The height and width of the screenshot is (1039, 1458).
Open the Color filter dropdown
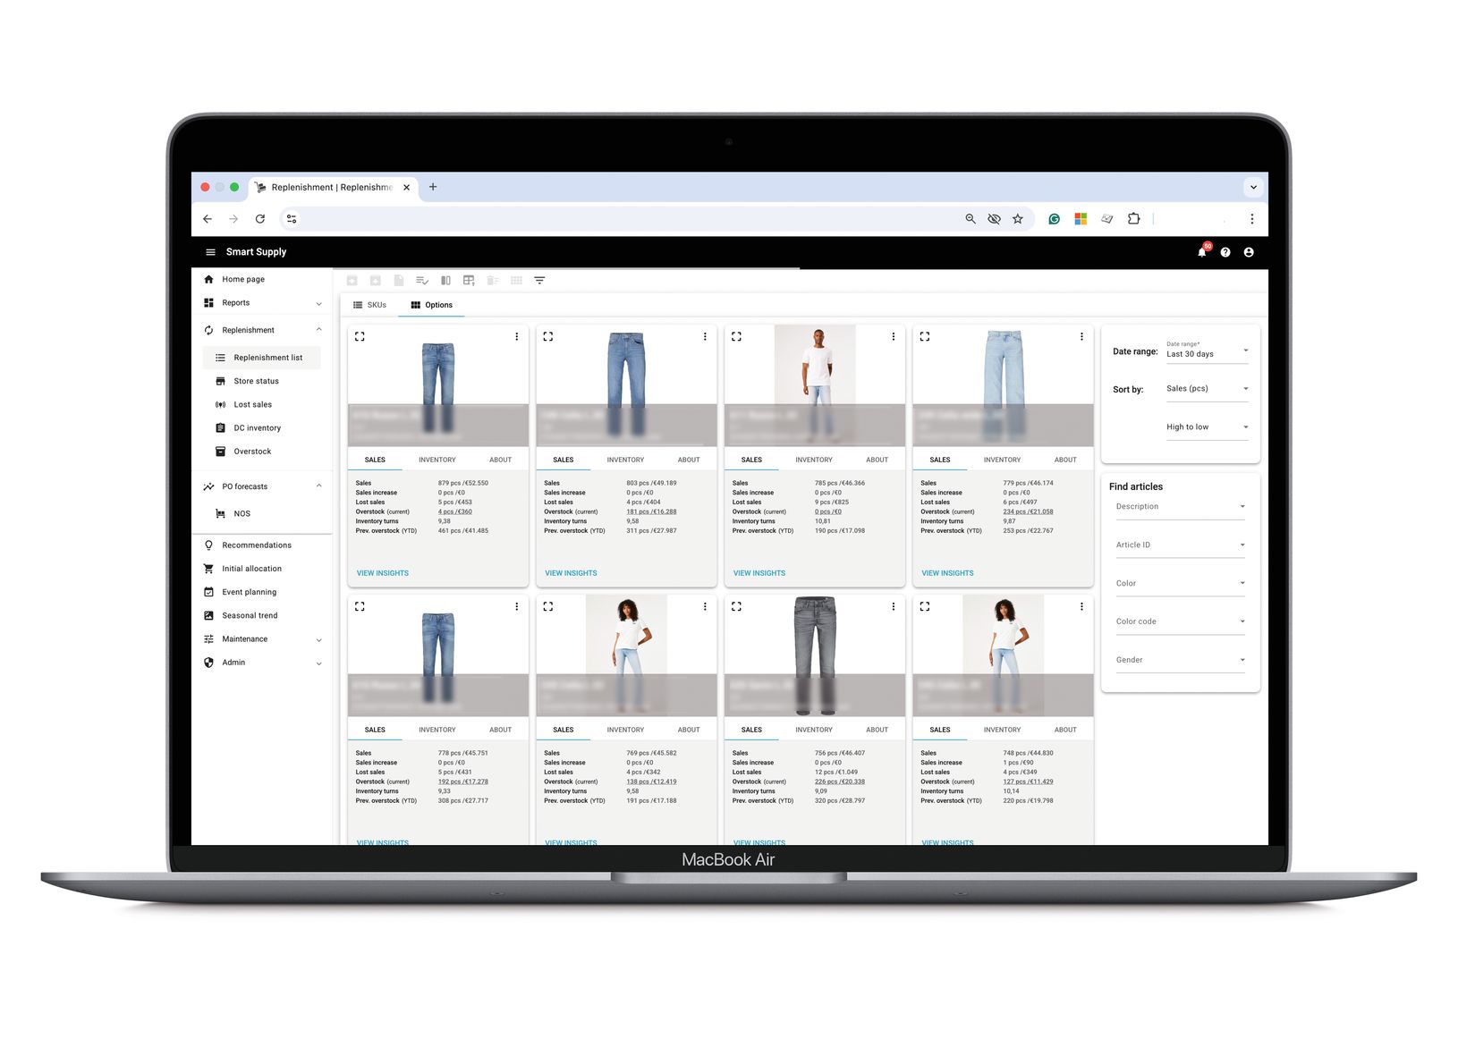click(1180, 584)
